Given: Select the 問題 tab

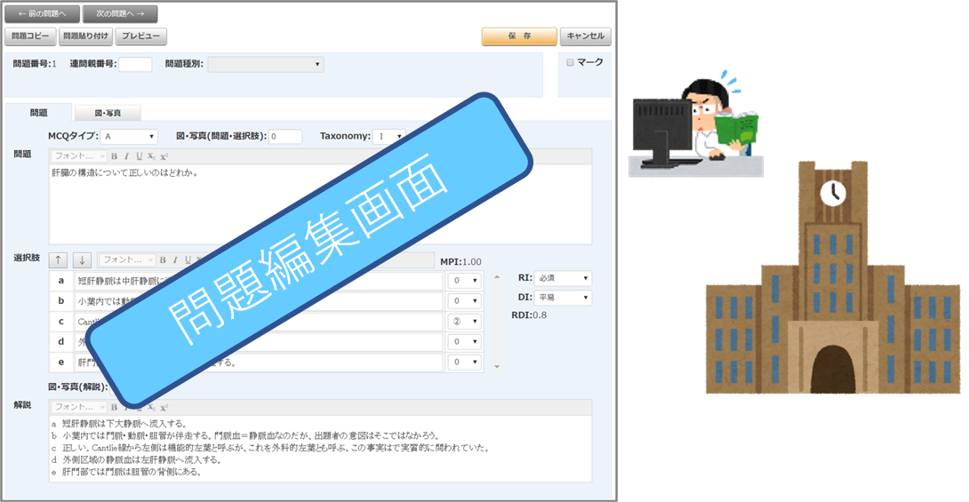Looking at the screenshot, I should 38,113.
